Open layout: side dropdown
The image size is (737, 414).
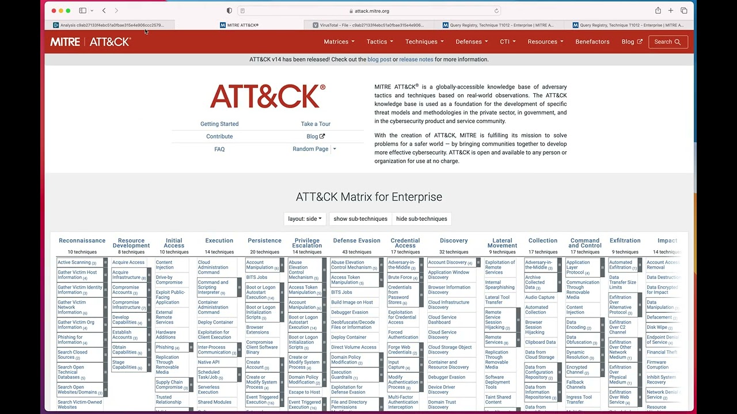(305, 218)
